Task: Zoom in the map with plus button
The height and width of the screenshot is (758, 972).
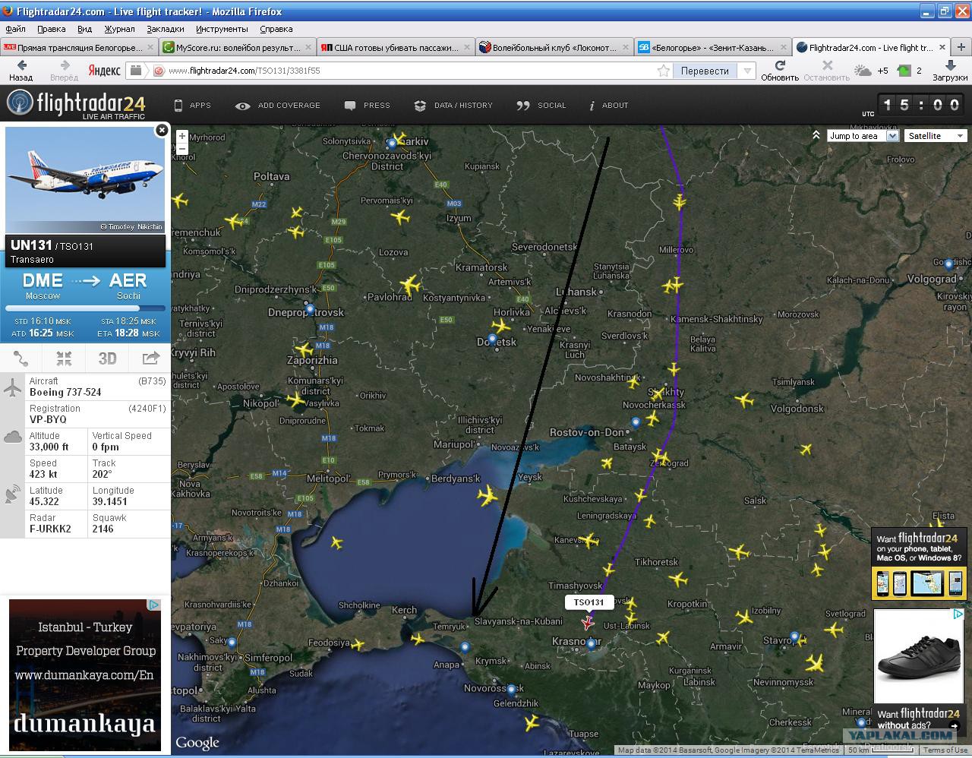Action: click(x=182, y=137)
